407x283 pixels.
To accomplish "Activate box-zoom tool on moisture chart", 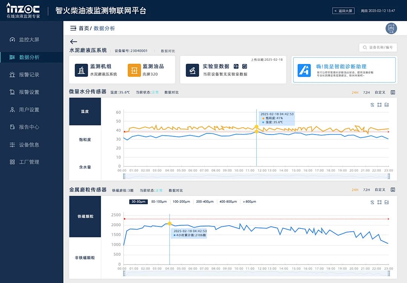I will click(x=379, y=105).
